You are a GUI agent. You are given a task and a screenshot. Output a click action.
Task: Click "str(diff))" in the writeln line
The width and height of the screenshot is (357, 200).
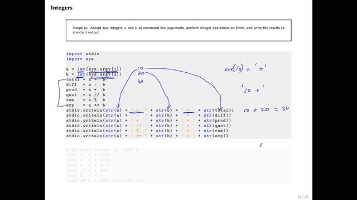click(217, 116)
